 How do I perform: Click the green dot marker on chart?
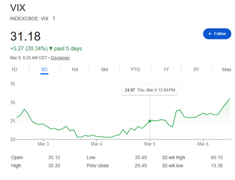[x=150, y=121]
